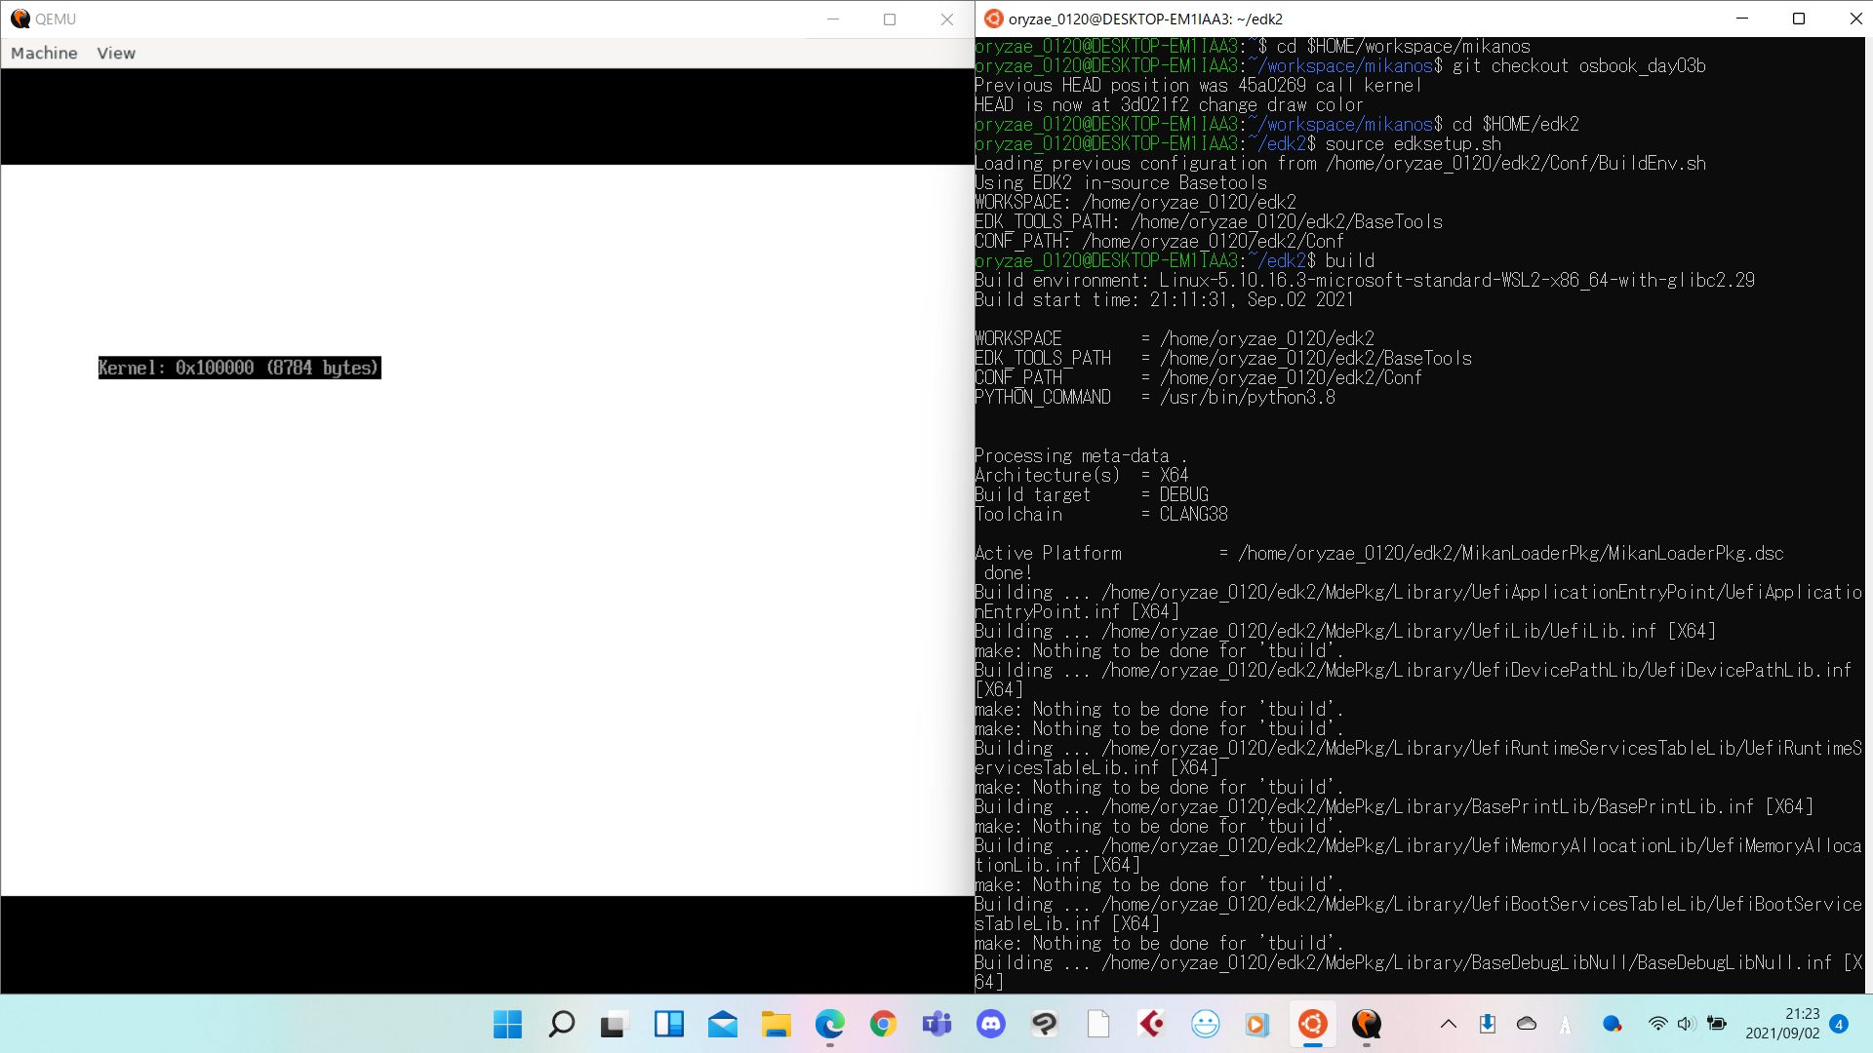Open Discord from the taskbar
The image size is (1873, 1053).
click(x=991, y=1025)
